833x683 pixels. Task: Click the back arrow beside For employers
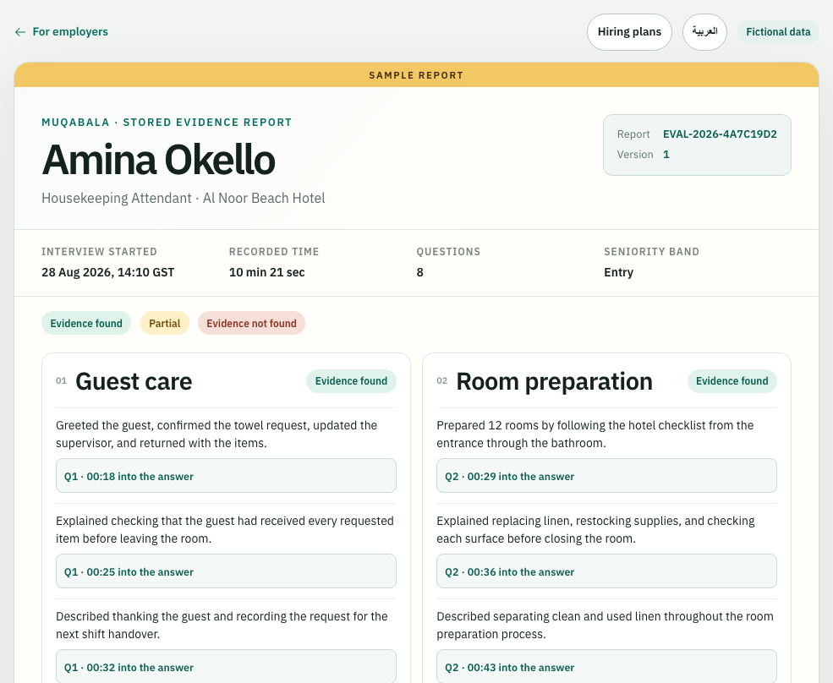pos(20,32)
